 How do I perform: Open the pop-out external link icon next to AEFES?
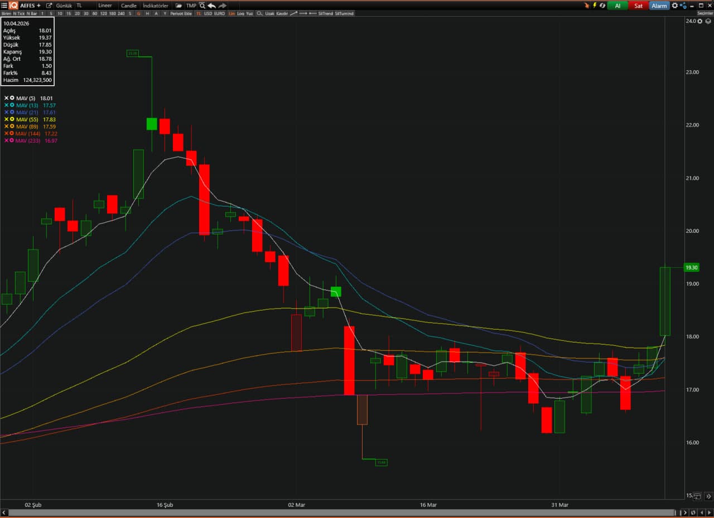[49, 6]
